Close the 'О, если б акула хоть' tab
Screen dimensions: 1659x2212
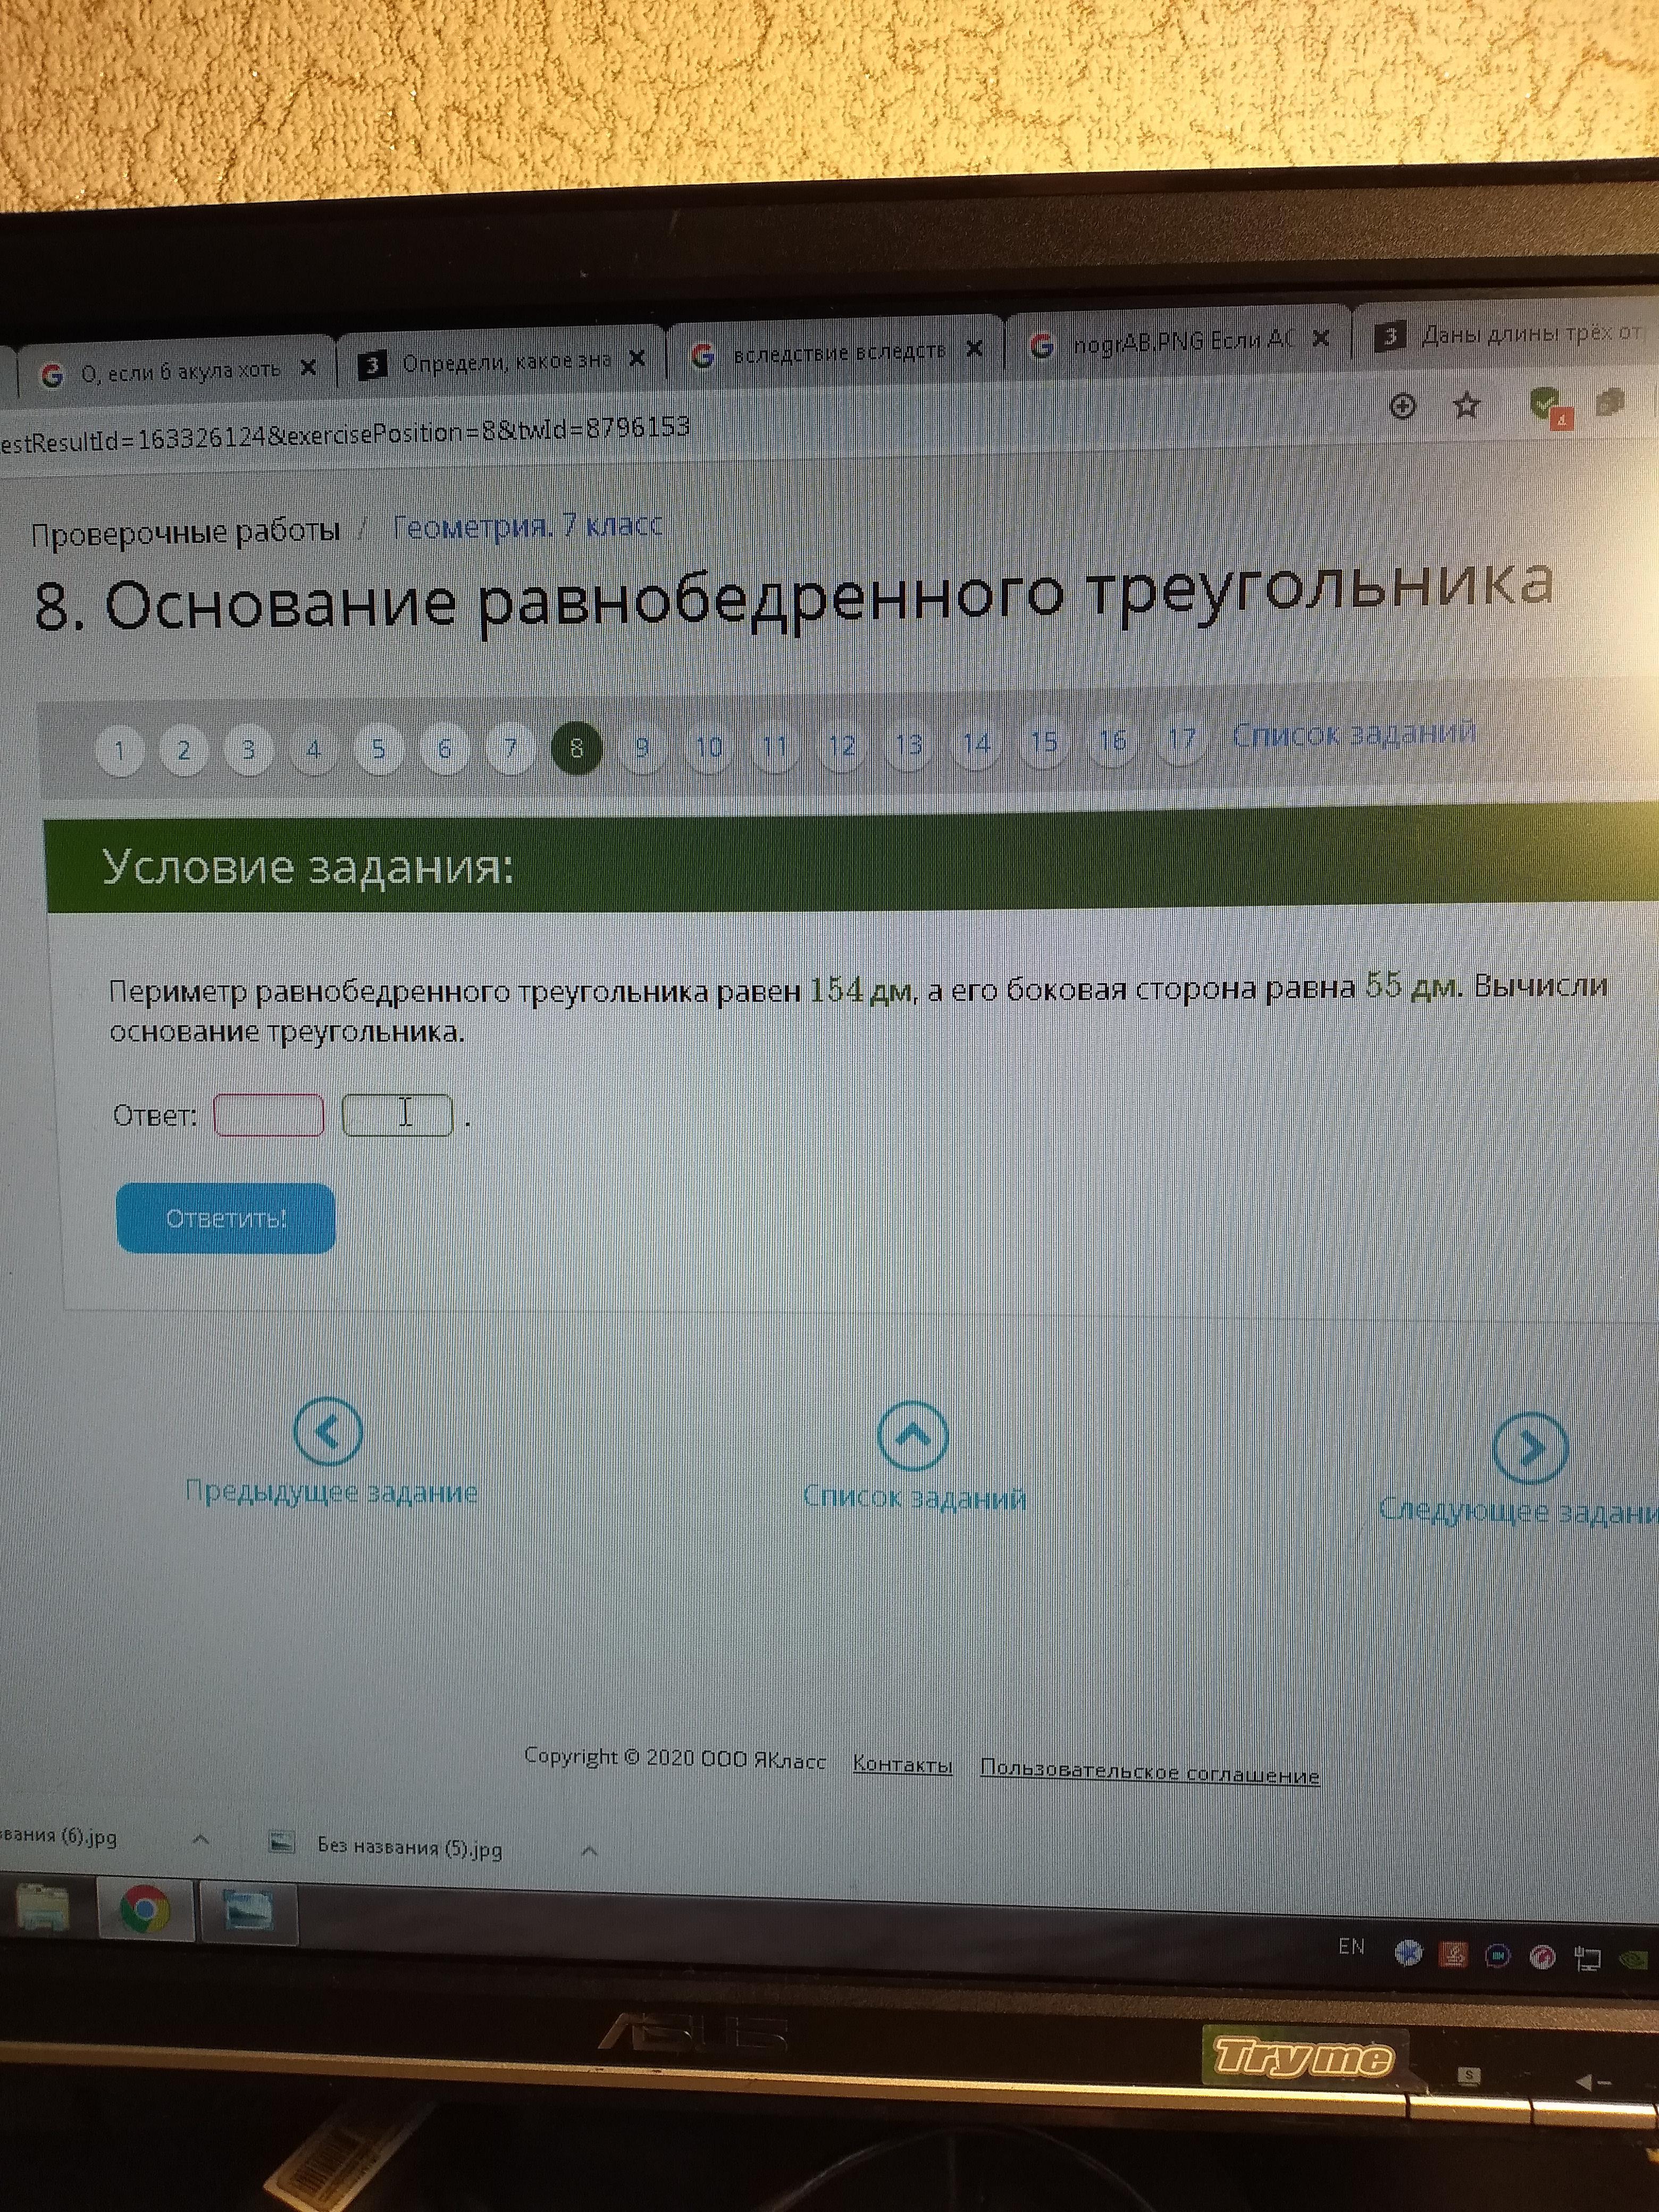coord(309,368)
